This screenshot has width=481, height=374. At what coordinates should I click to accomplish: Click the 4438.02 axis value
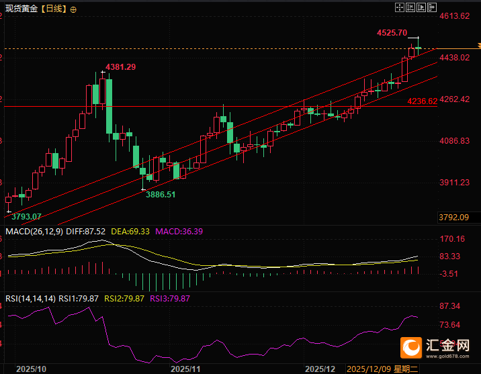[454, 58]
